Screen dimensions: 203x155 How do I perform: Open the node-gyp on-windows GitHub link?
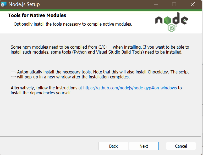point(130,88)
